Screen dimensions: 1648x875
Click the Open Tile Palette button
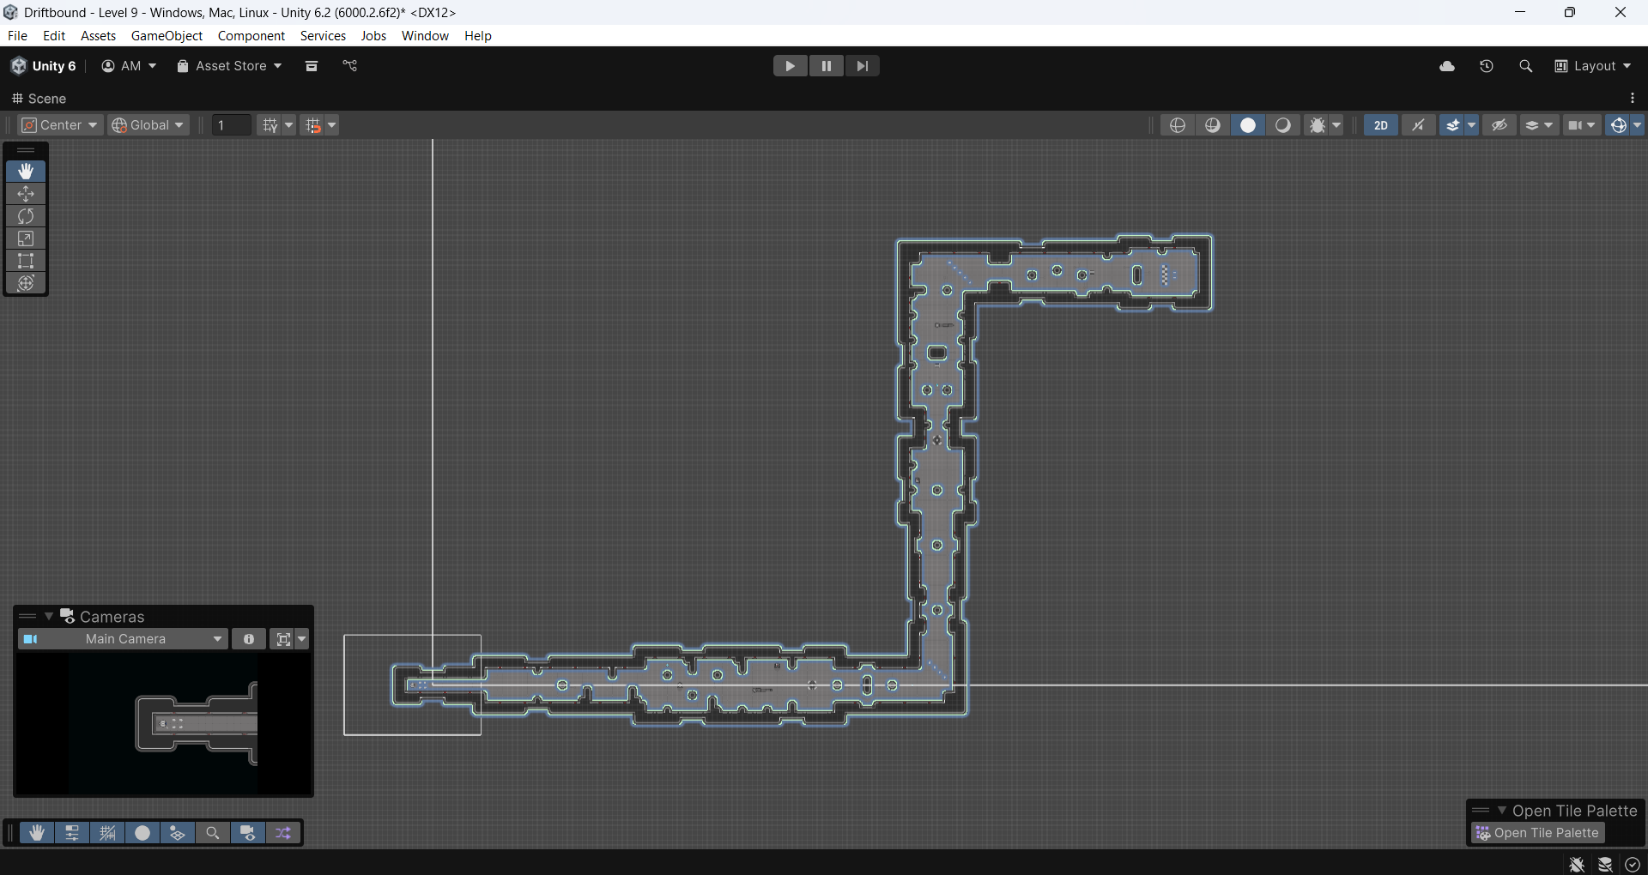[x=1537, y=833]
